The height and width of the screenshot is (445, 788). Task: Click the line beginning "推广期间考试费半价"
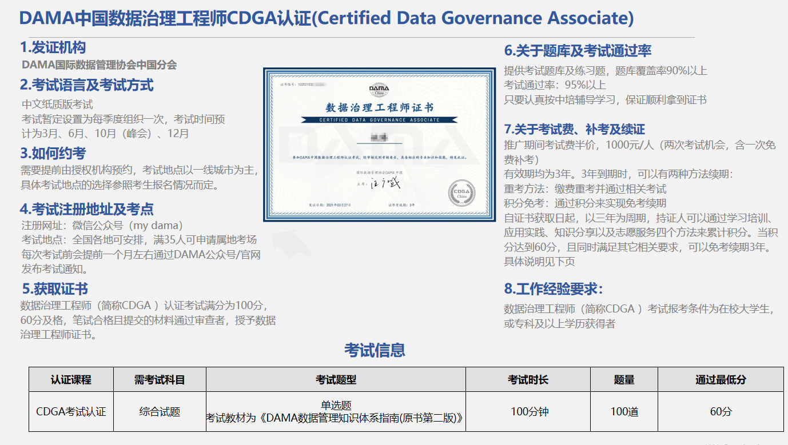640,145
